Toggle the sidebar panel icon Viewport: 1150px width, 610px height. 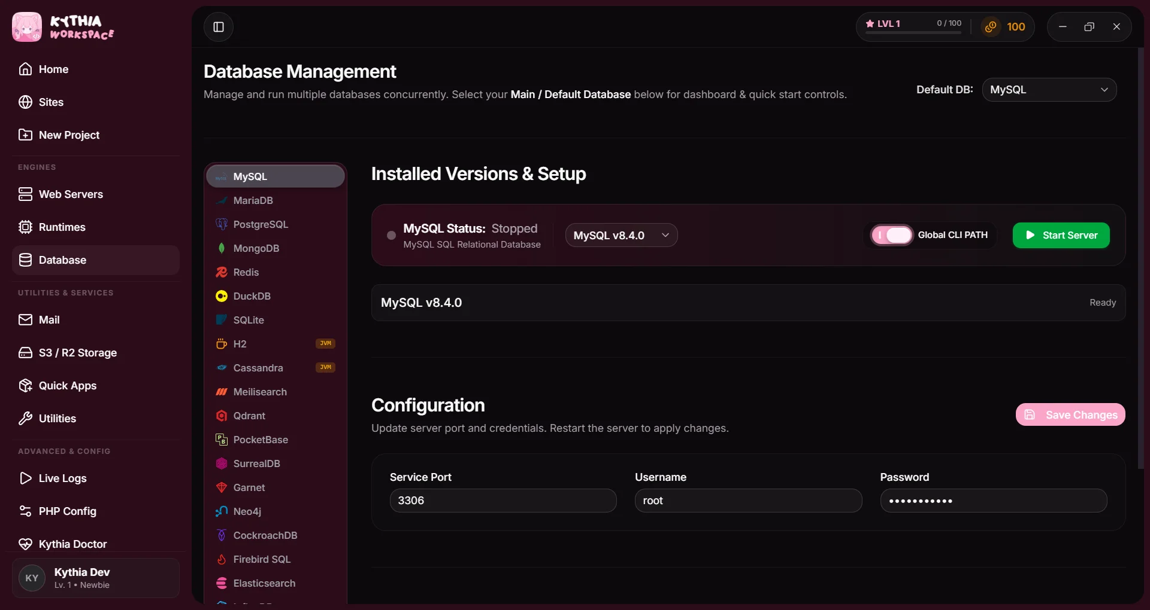pos(219,27)
